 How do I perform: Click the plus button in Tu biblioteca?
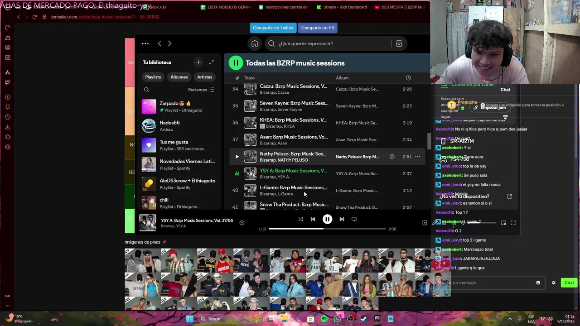tap(198, 62)
